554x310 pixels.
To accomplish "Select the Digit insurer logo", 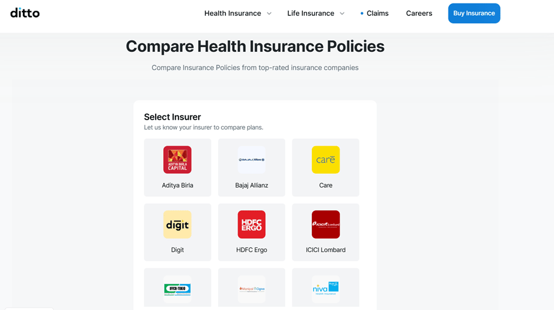I will pyautogui.click(x=177, y=225).
